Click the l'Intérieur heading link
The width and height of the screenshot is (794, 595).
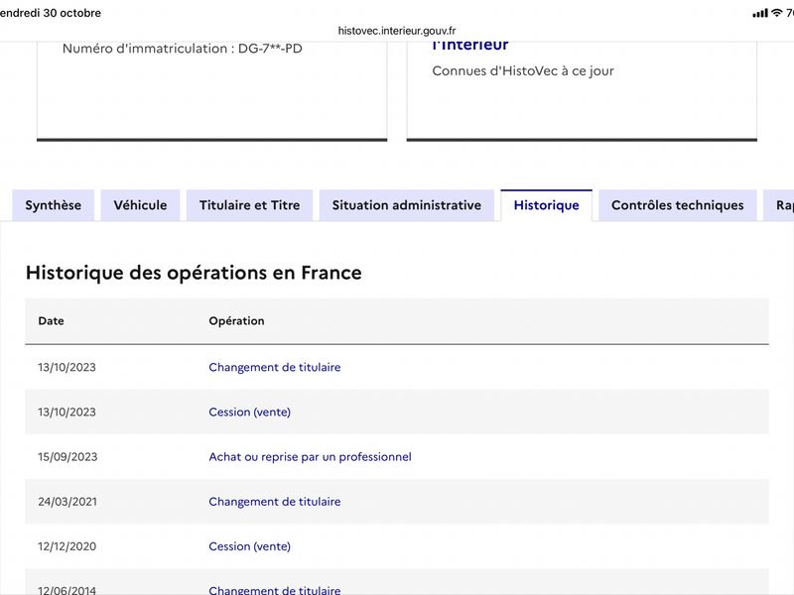point(469,45)
